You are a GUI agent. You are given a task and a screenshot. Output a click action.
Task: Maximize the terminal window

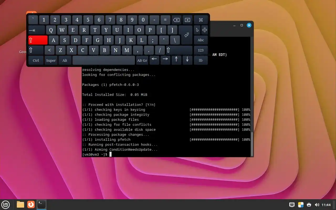(242, 25)
